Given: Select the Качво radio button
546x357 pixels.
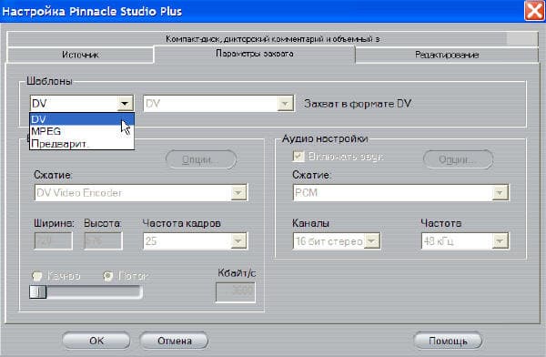Looking at the screenshot, I should [37, 276].
